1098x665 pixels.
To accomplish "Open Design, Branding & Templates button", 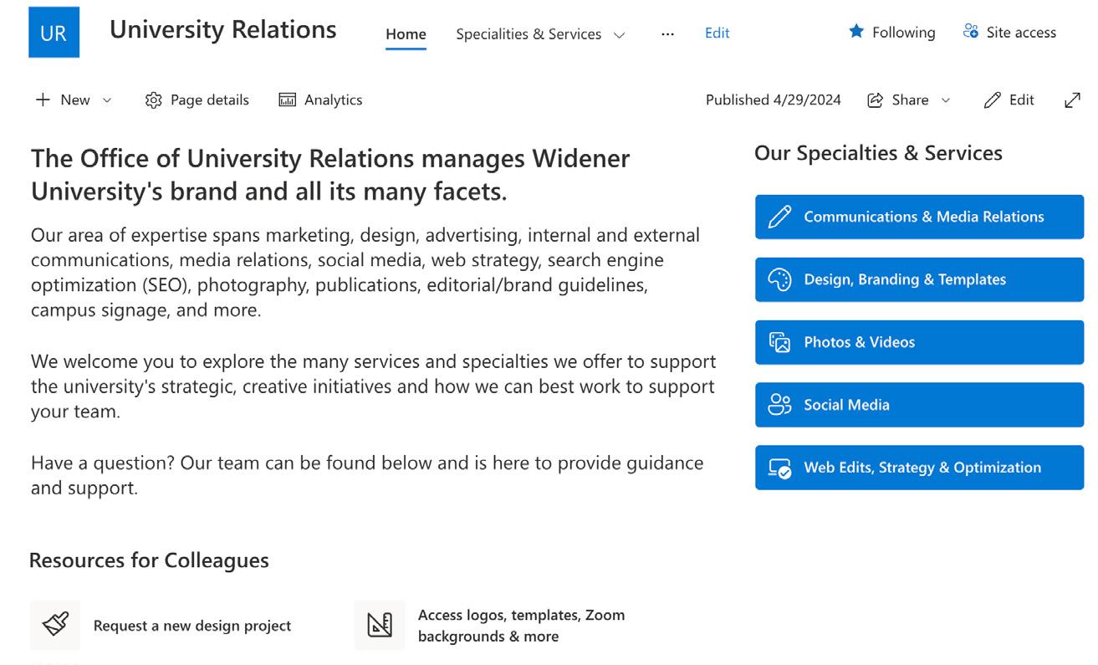I will point(919,279).
